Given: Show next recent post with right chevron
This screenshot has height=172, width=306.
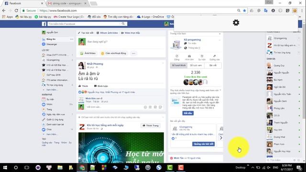Looking at the screenshot, I should coord(221,138).
